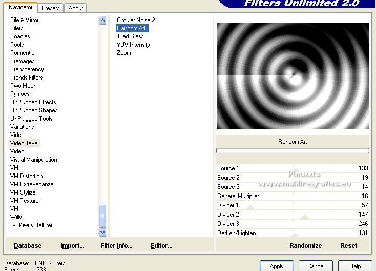Click the category list scroll-down arrow

pos(102,233)
